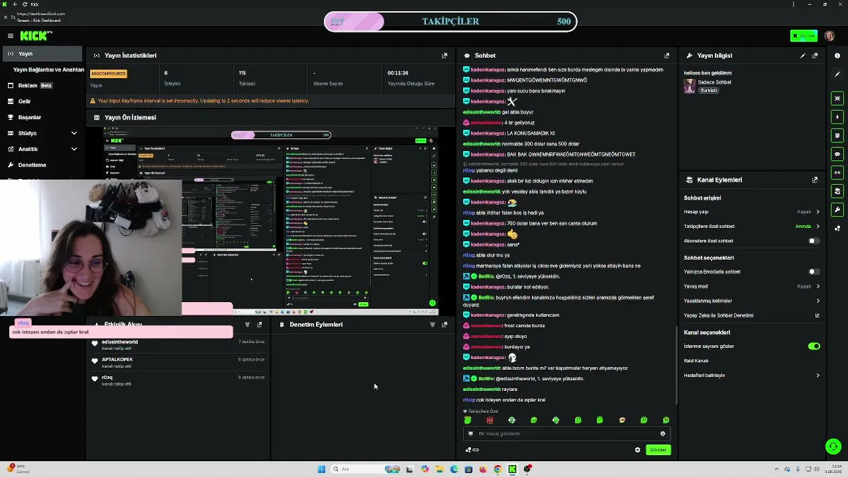Click the keyframe interval warning message
The height and width of the screenshot is (477, 848).
pyautogui.click(x=203, y=101)
